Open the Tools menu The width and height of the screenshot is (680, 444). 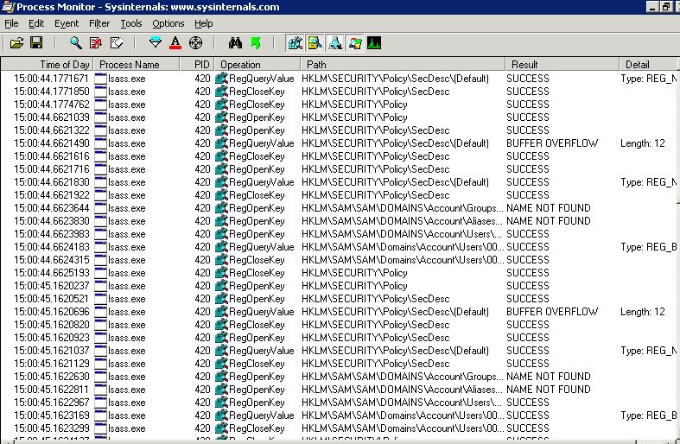(131, 23)
